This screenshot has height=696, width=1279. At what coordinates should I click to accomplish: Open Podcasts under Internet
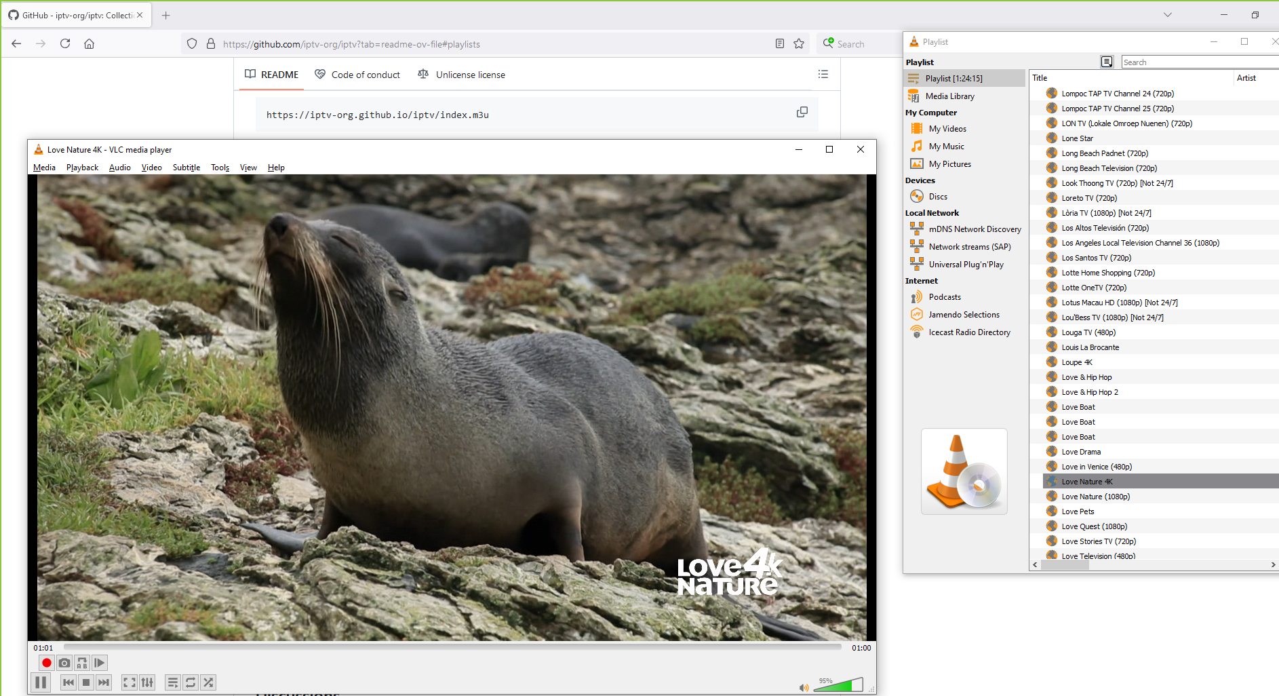[x=965, y=297]
